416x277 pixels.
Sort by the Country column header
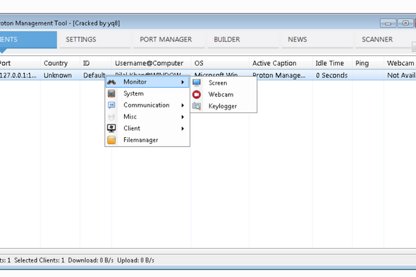click(x=60, y=63)
